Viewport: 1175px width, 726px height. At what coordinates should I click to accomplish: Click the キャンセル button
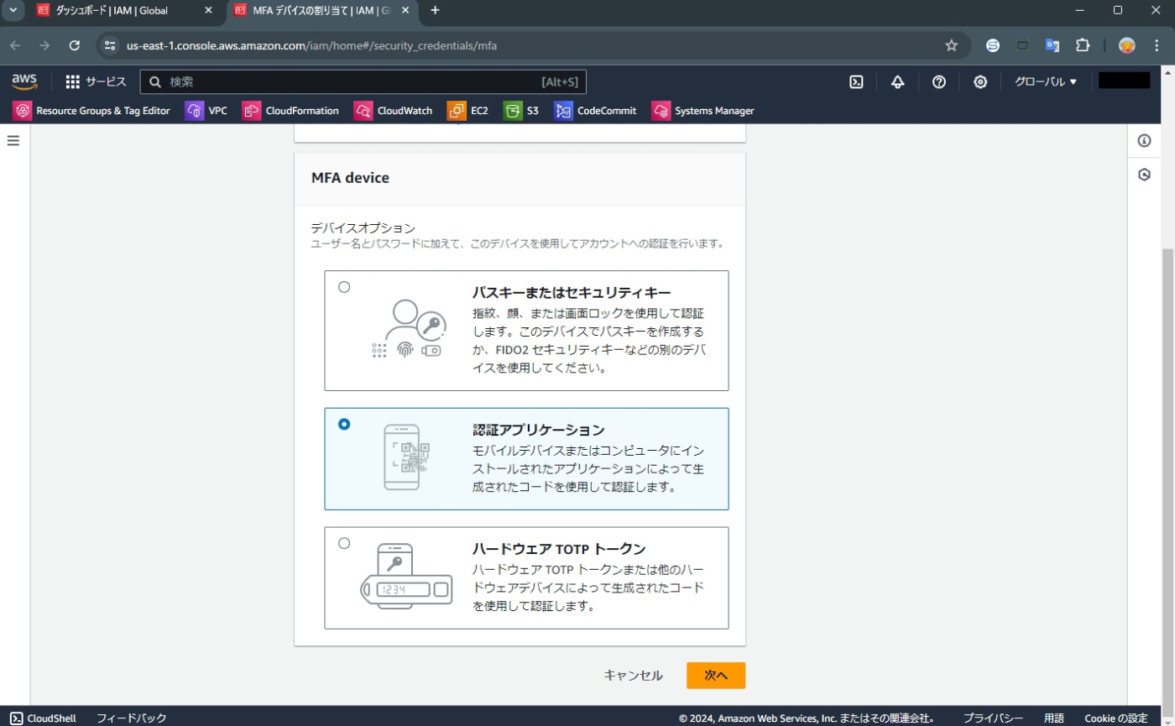click(x=633, y=676)
